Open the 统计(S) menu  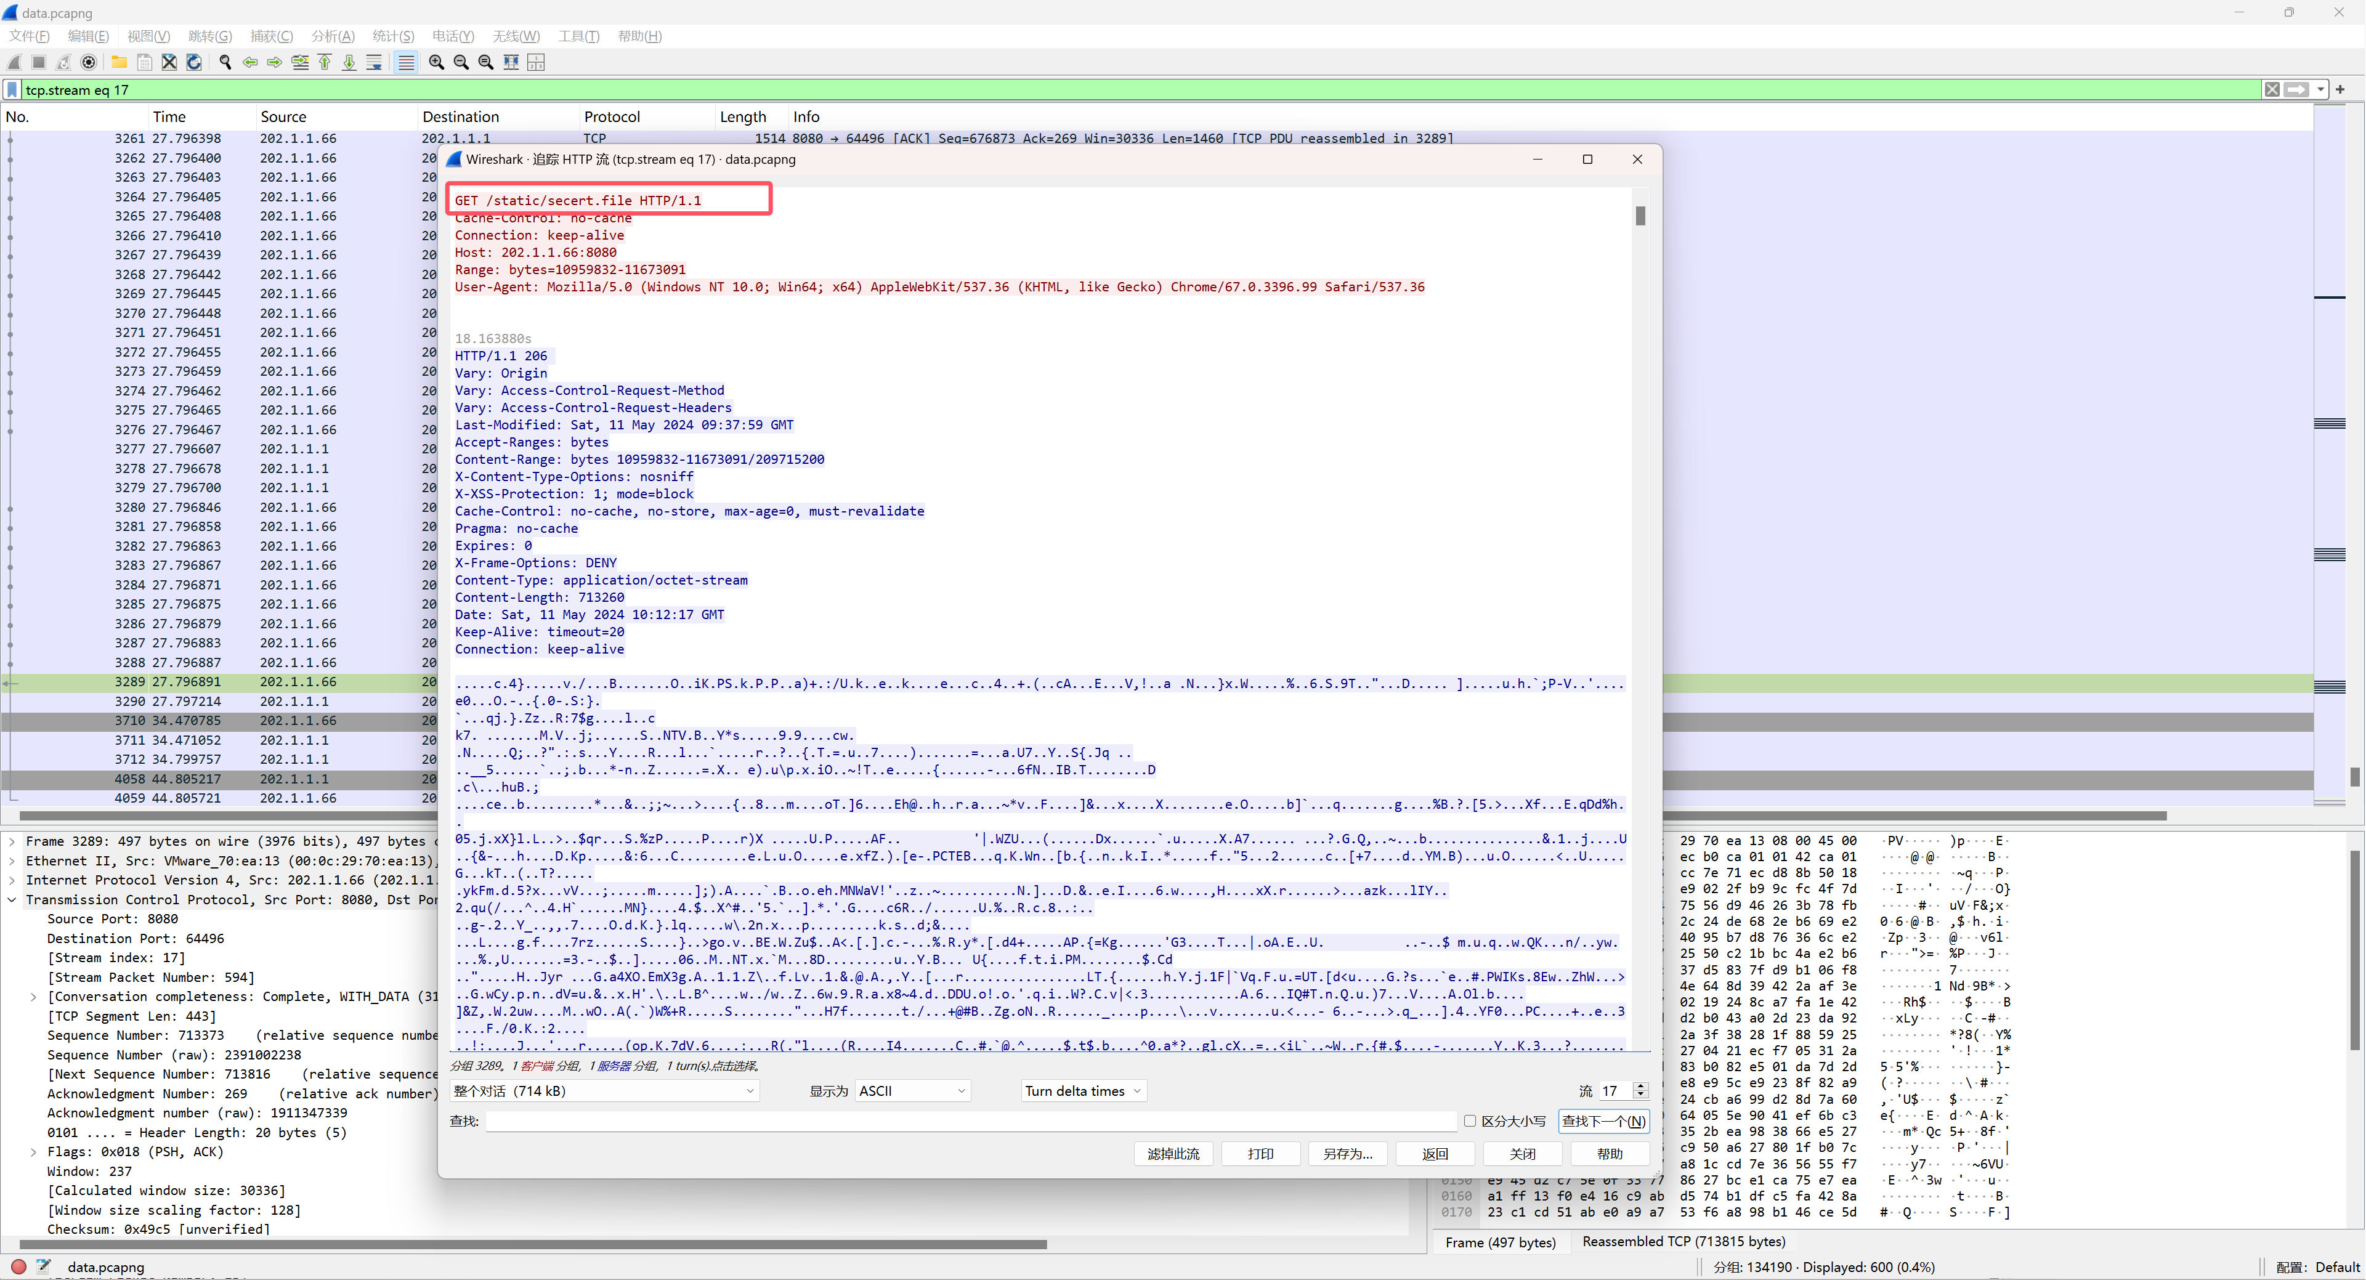point(393,36)
